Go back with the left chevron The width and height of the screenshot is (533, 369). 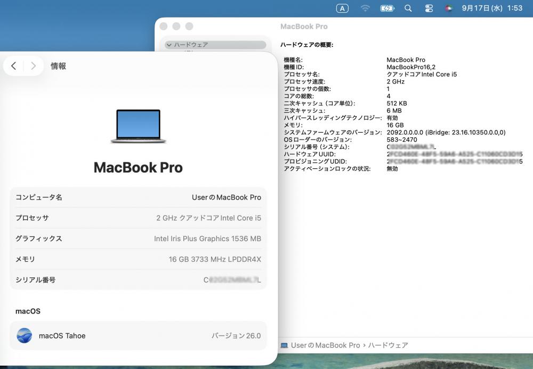pyautogui.click(x=14, y=66)
